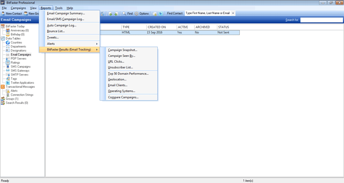Open the Connection Strings tree icon
The width and height of the screenshot is (344, 183).
(8, 95)
